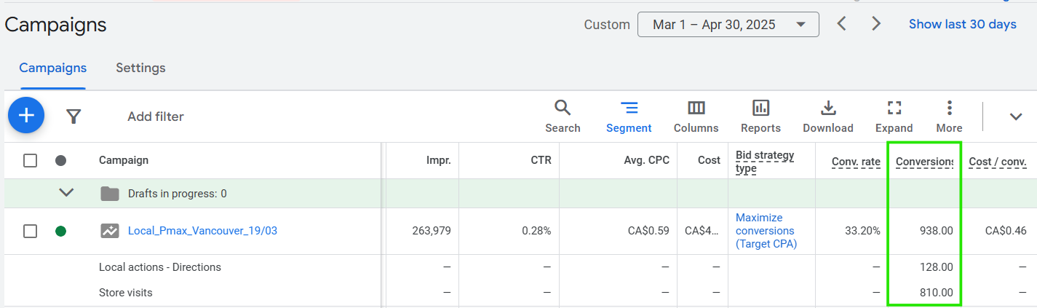Download the campaign table
This screenshot has height=308, width=1037.
(x=827, y=117)
